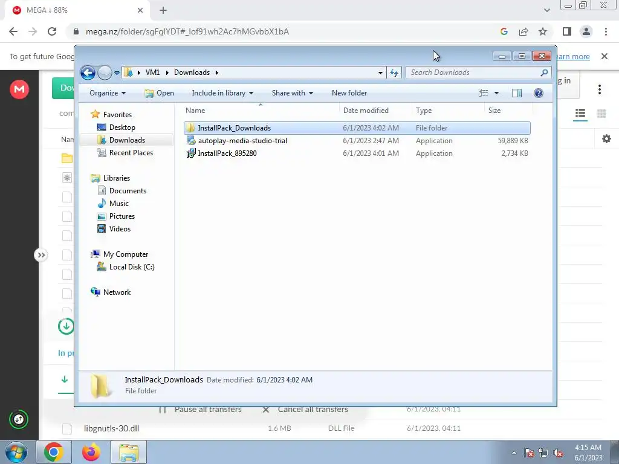Open Chrome's three-dot menu
Viewport: 619px width, 464px height.
[x=606, y=31]
